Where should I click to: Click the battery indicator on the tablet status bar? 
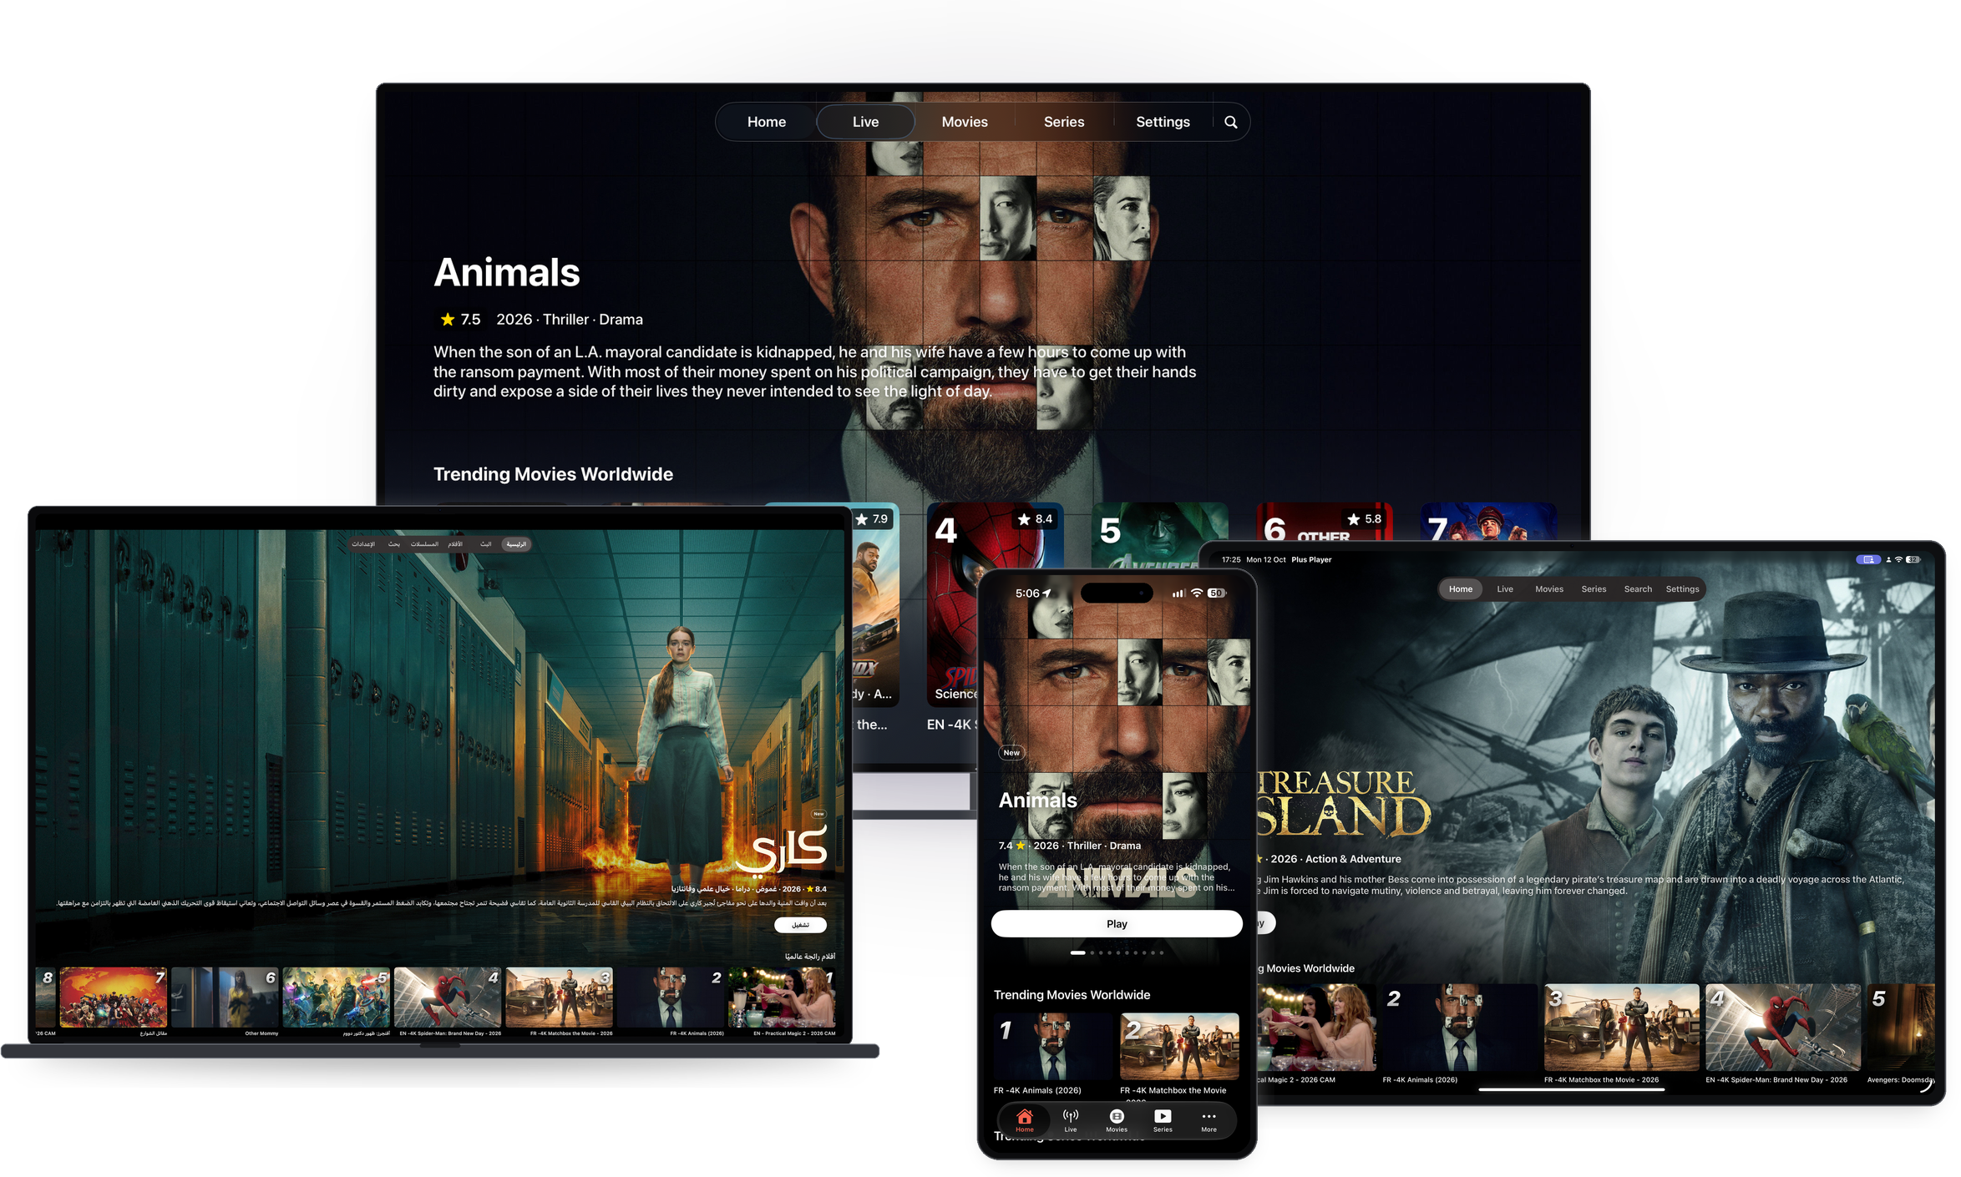pos(1912,559)
